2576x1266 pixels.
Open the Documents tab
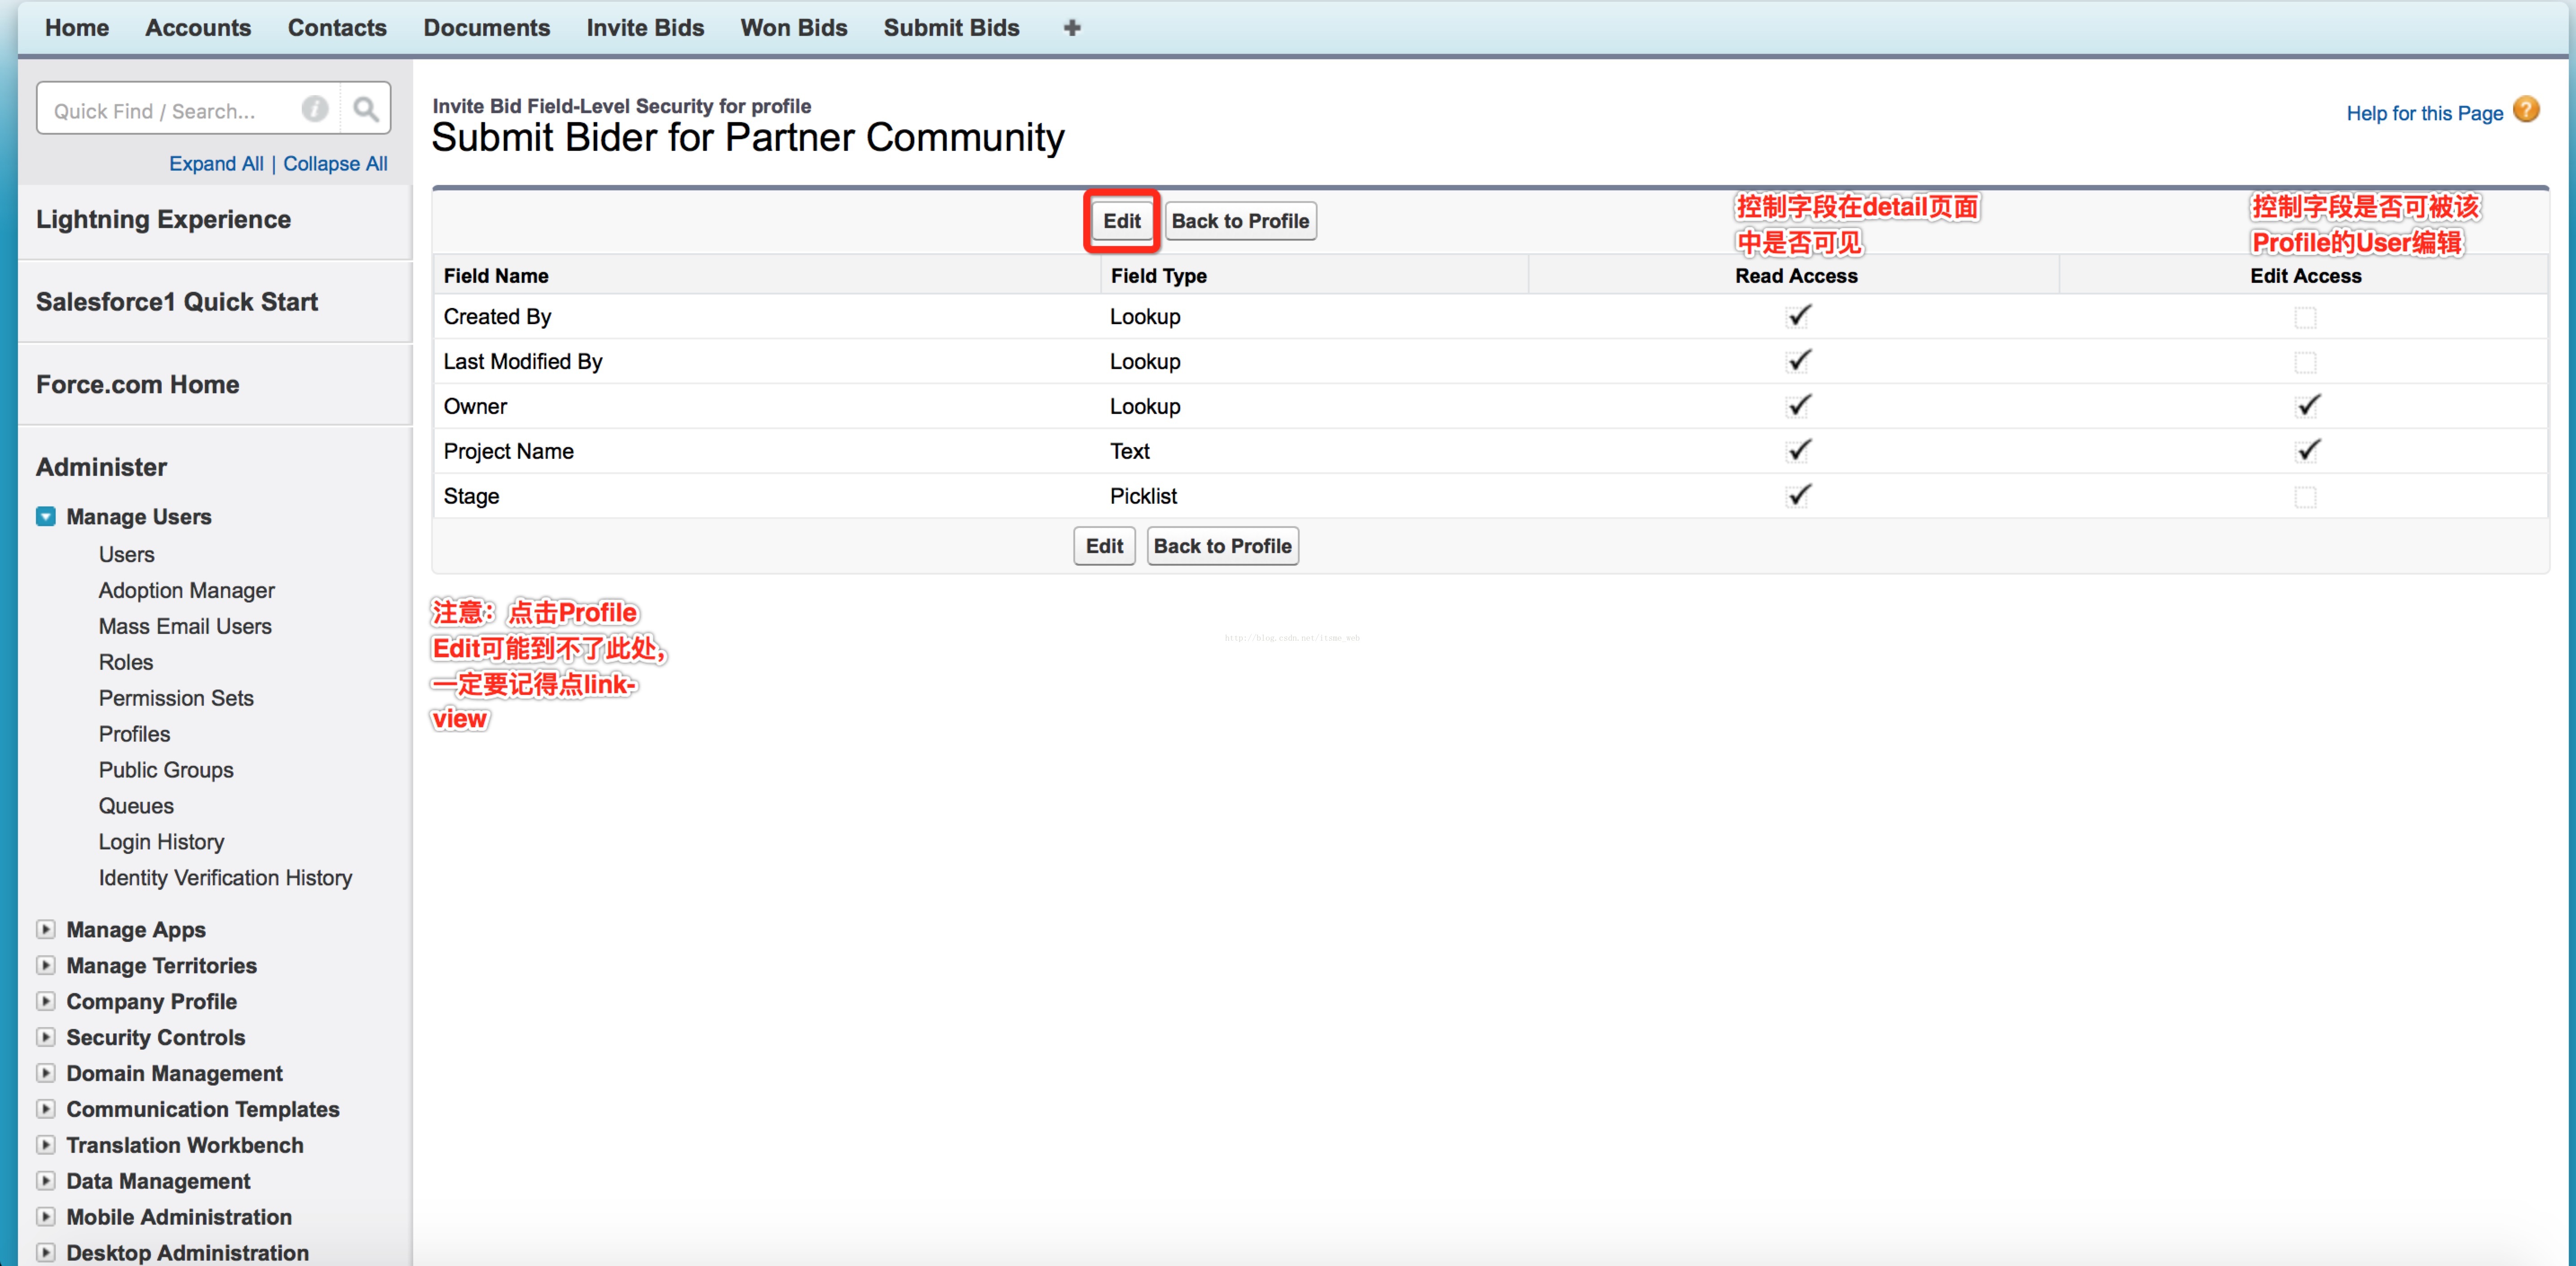[x=486, y=28]
